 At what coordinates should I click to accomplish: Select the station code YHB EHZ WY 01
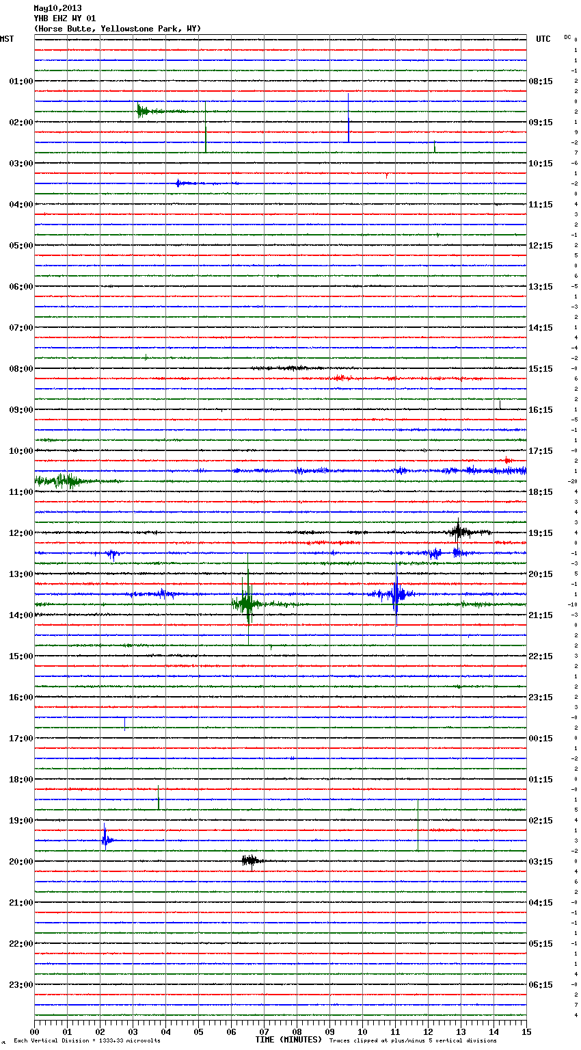coord(65,18)
